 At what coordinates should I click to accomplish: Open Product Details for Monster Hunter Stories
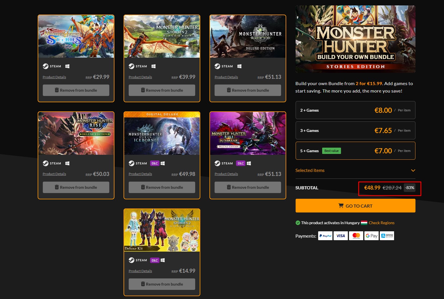(x=54, y=77)
